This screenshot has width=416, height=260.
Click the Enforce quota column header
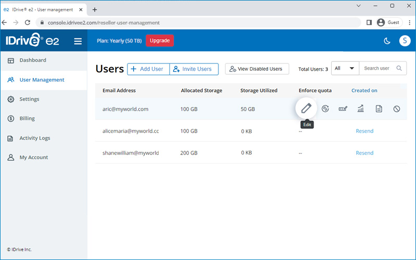tap(315, 90)
